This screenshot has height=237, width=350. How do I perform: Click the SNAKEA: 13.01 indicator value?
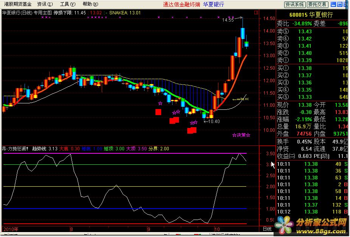tap(125, 13)
